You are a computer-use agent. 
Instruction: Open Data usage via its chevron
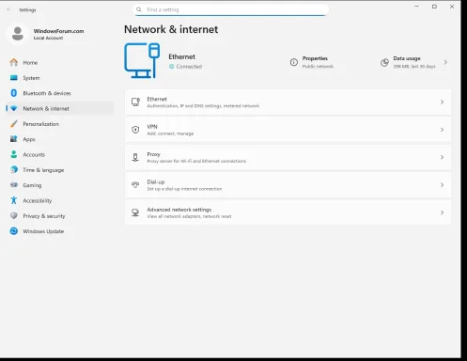[x=445, y=62]
